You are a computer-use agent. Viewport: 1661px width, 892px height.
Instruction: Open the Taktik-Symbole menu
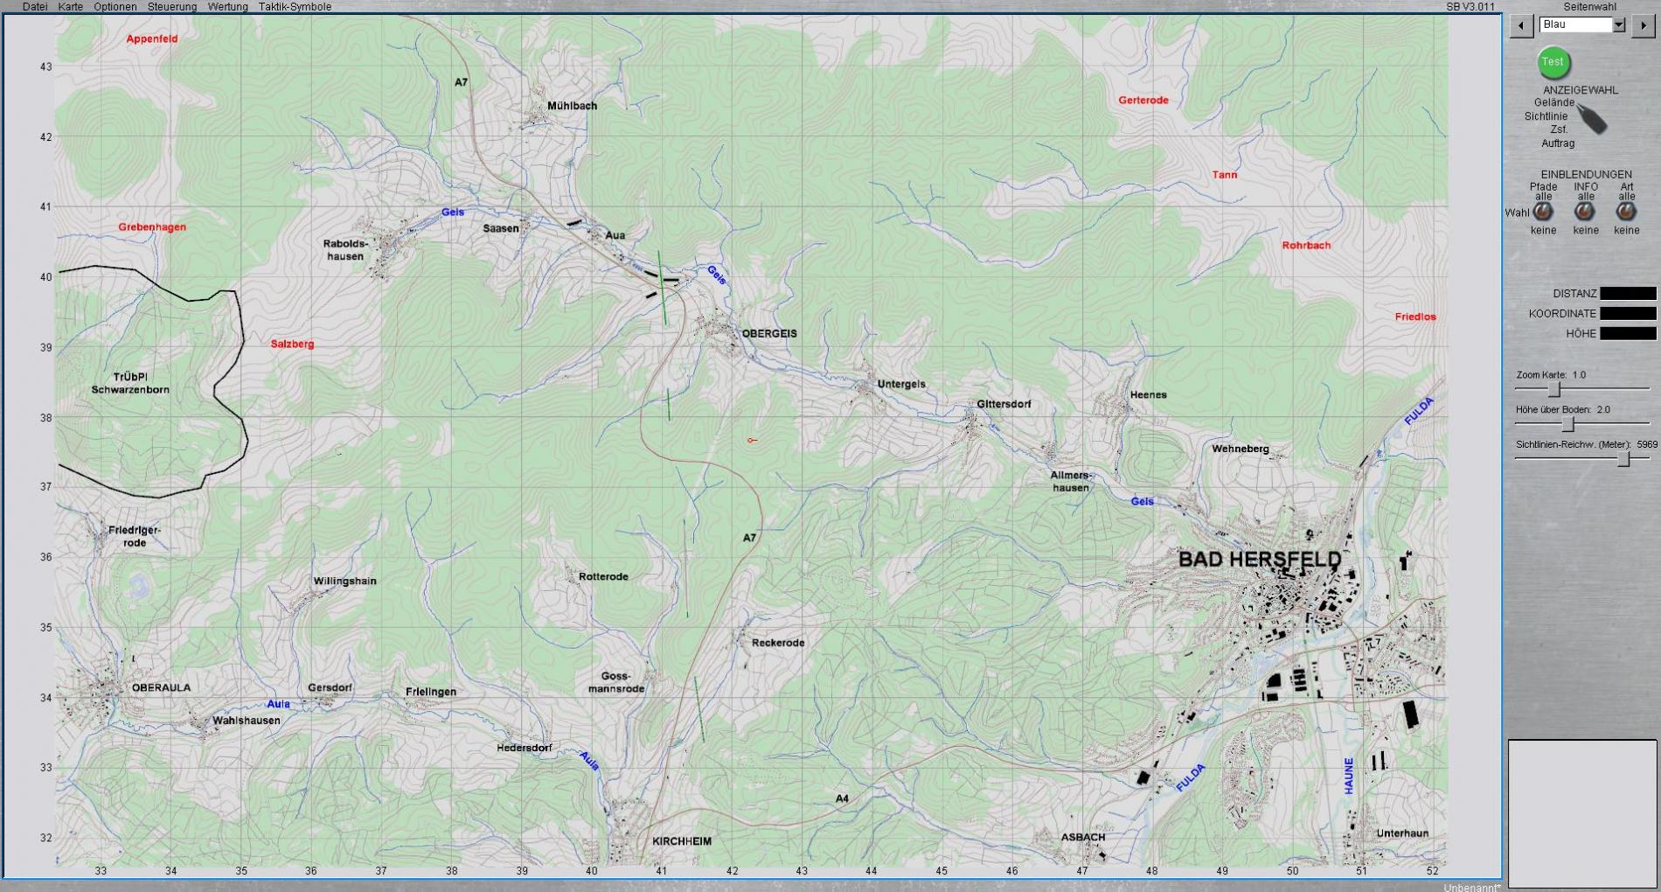click(x=295, y=7)
